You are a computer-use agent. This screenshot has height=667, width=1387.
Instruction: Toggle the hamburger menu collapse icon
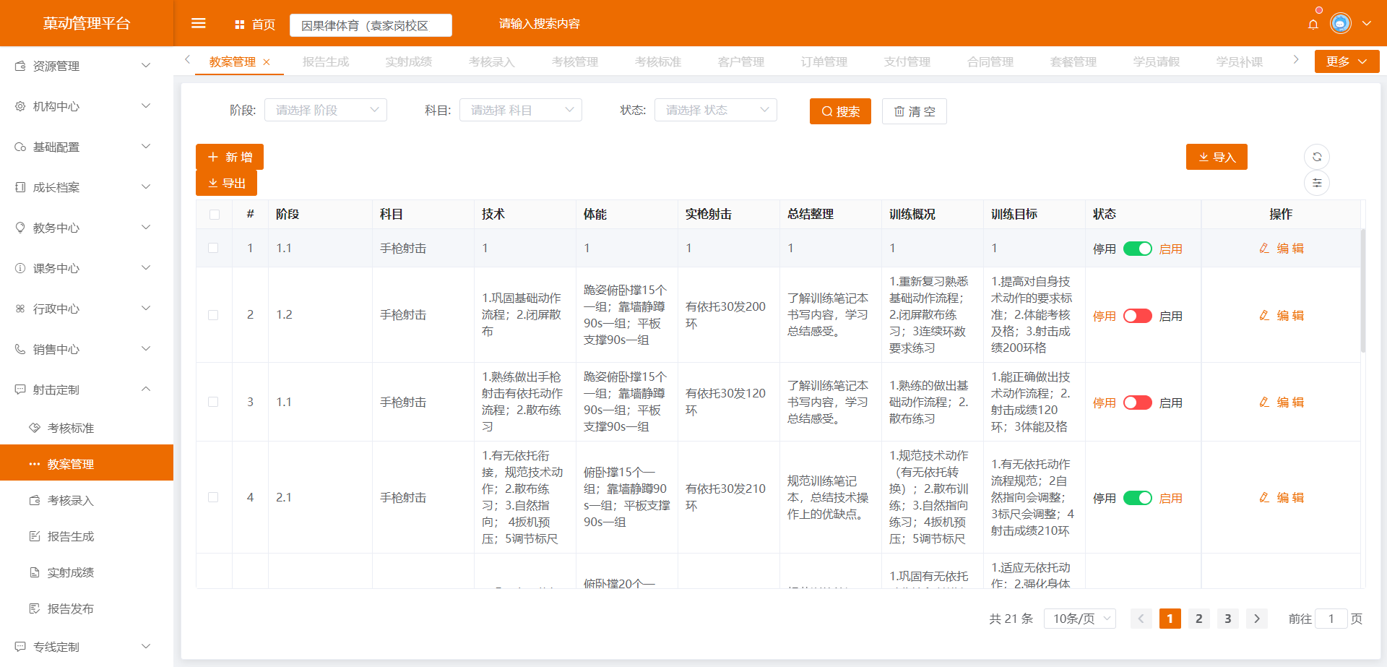coord(198,24)
